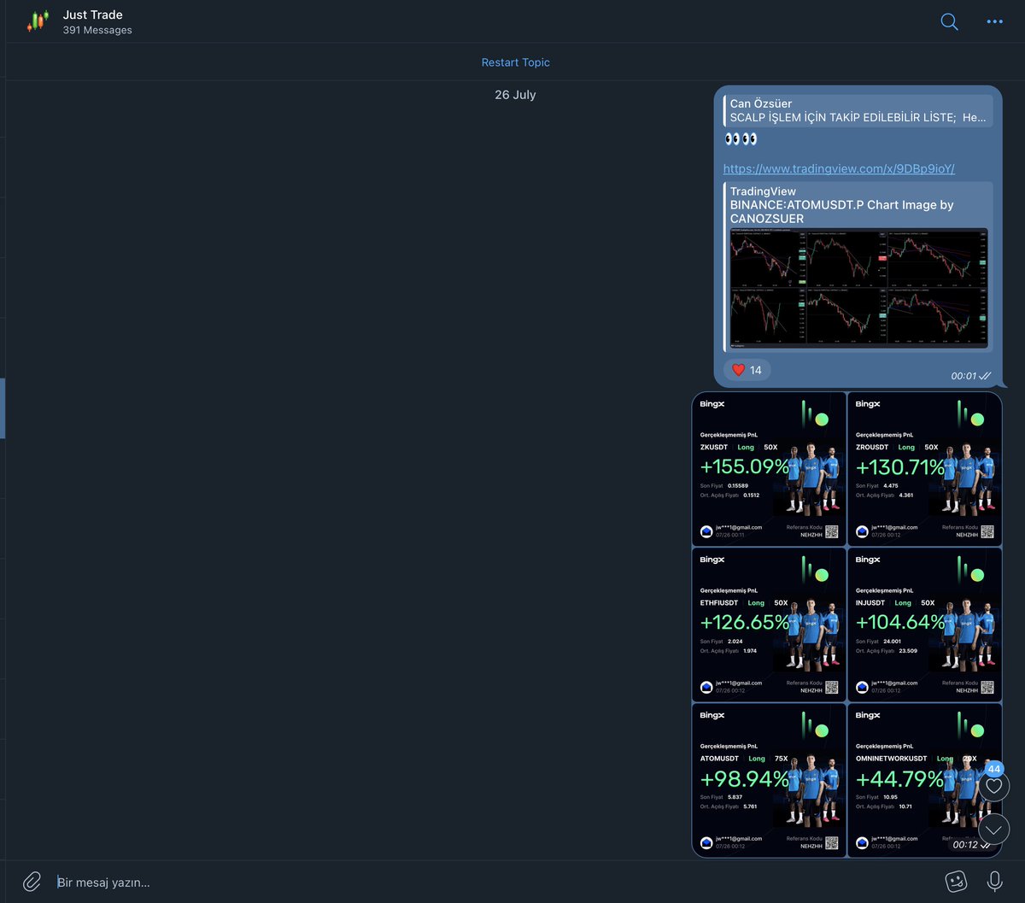Image resolution: width=1025 pixels, height=903 pixels.
Task: Click the TradingView preview site name
Action: (763, 191)
